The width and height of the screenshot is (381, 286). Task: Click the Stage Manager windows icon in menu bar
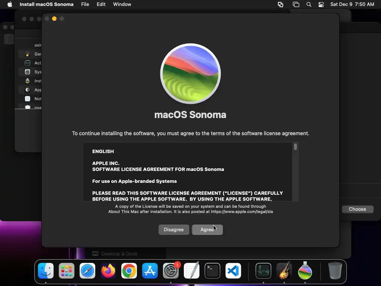click(x=296, y=4)
